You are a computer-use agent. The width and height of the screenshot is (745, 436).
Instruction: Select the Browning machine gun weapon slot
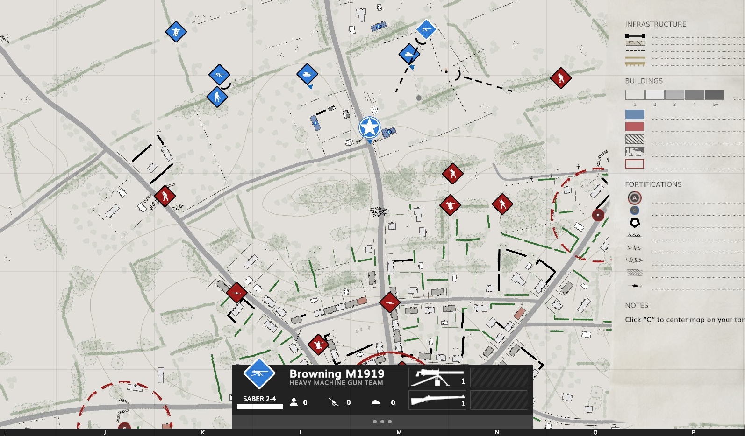pos(437,377)
